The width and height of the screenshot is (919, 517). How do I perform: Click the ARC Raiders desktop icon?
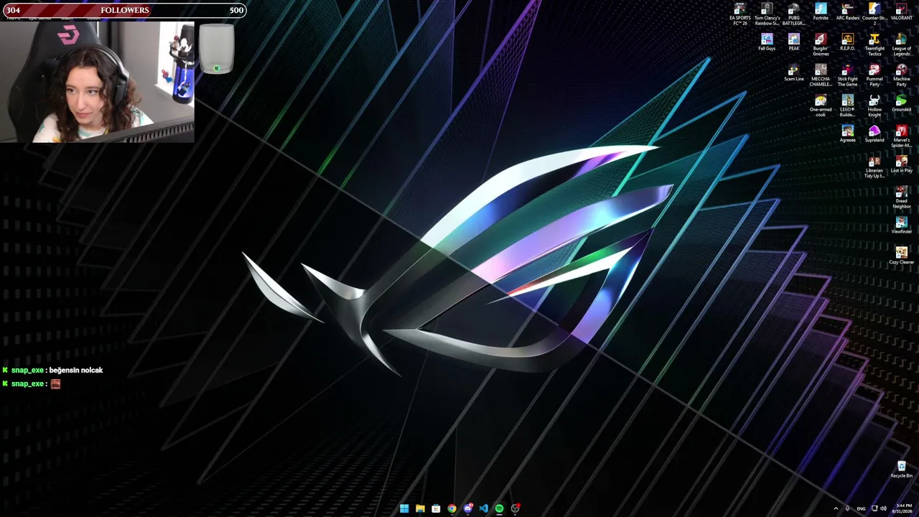click(x=847, y=12)
